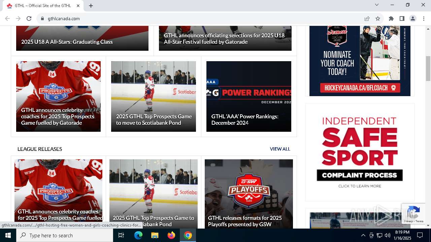This screenshot has height=242, width=431.
Task: Select the GTHL Official Site tab
Action: [43, 6]
